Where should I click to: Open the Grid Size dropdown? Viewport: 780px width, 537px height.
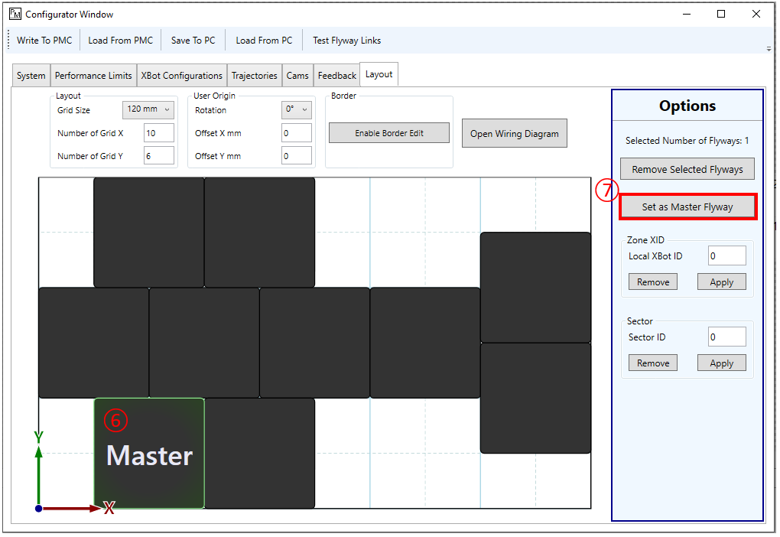[148, 109]
